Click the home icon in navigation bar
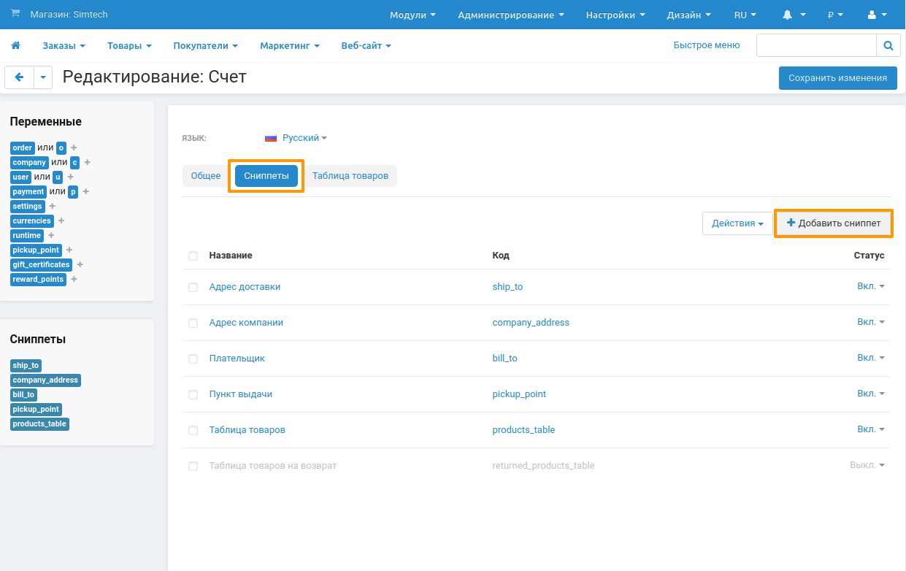 pos(15,45)
